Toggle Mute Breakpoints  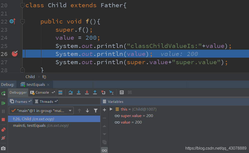click(3, 138)
